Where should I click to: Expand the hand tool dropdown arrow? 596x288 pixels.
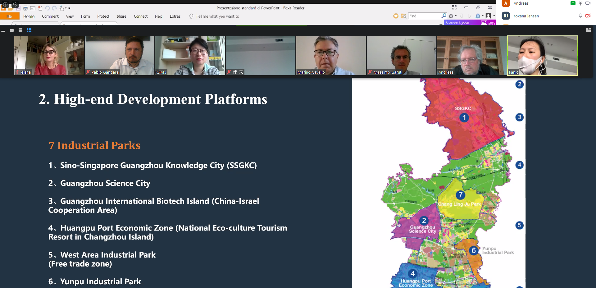(66, 8)
